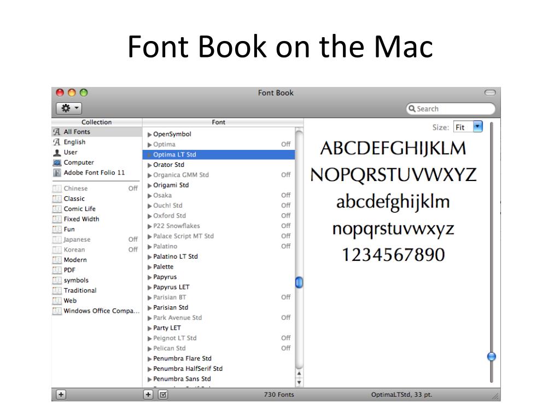Viewport: 560px width, 420px height.
Task: Click font list scroll down arrow
Action: click(299, 382)
